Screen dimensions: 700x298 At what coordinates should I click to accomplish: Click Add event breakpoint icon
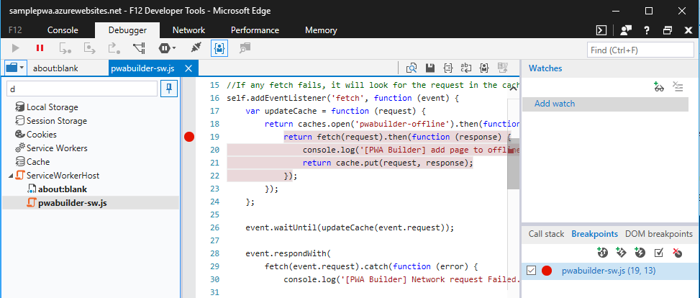tap(640, 253)
